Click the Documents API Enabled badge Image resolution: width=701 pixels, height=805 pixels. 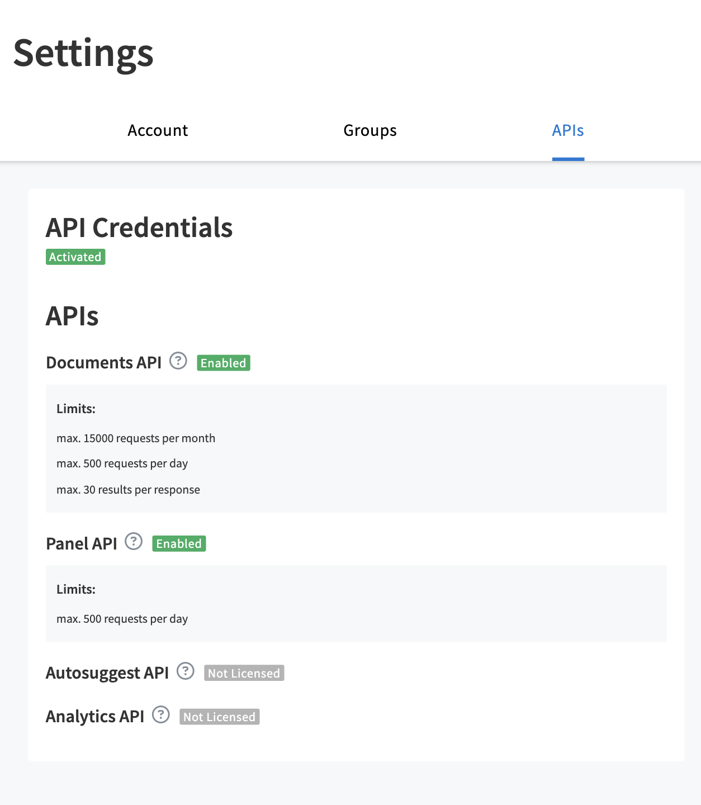224,363
